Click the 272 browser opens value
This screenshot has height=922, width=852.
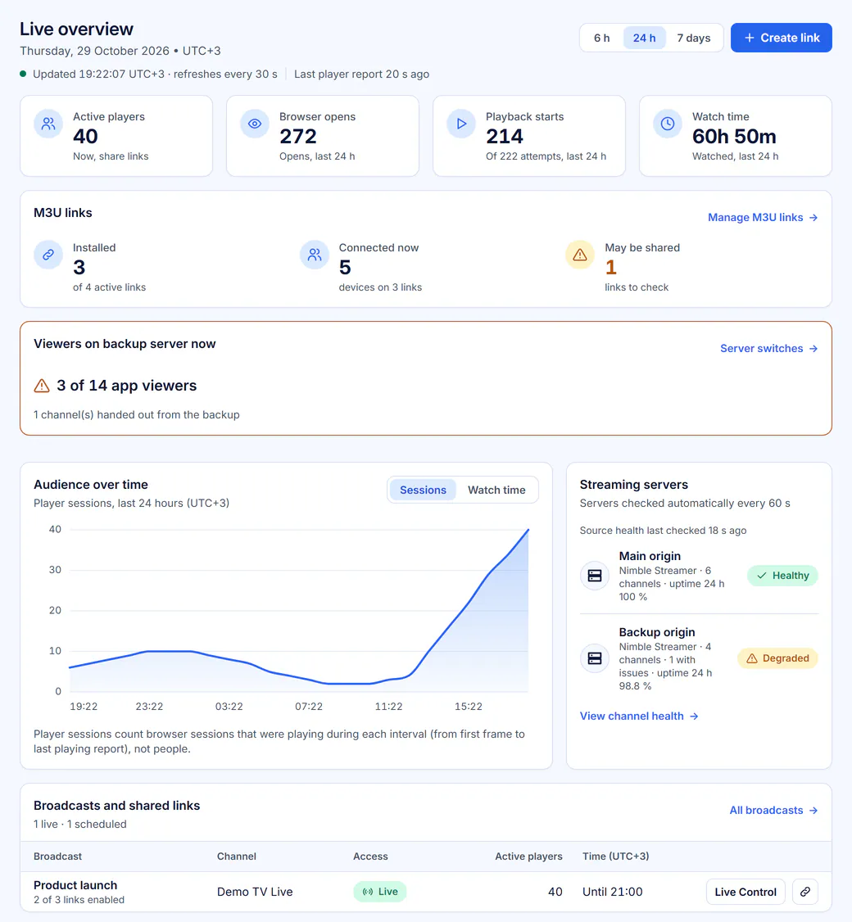point(298,137)
